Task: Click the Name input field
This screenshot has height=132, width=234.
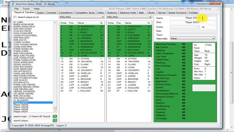Action: 193,18
